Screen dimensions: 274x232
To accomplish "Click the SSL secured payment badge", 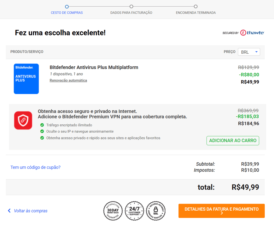I will click(156, 211).
